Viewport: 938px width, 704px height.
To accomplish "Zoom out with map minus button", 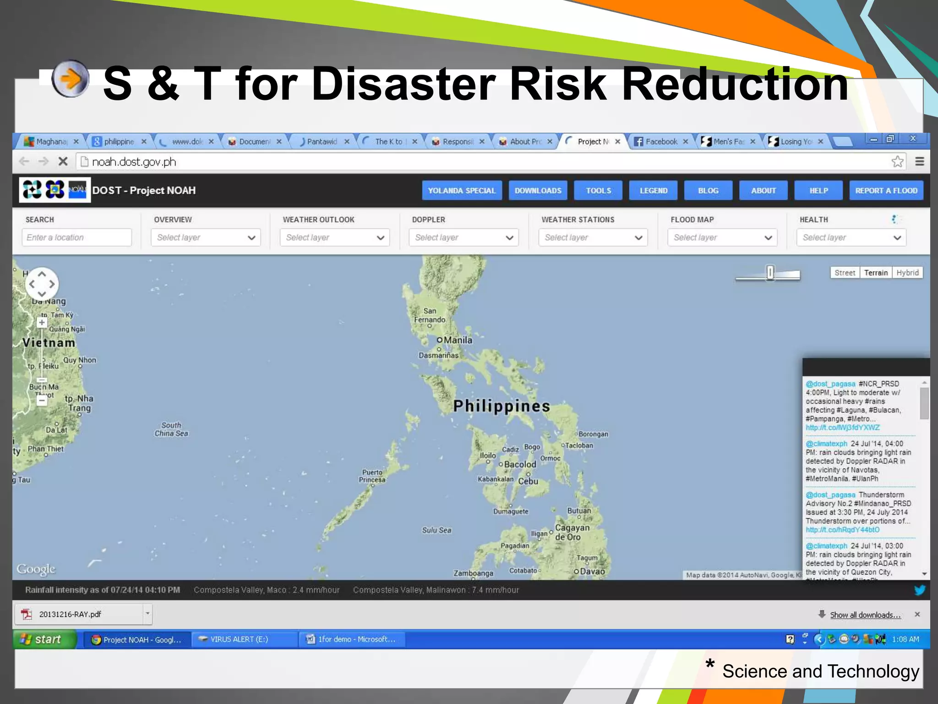I will [x=42, y=401].
